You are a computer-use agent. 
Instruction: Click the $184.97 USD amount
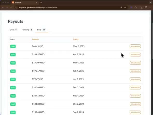(38, 54)
